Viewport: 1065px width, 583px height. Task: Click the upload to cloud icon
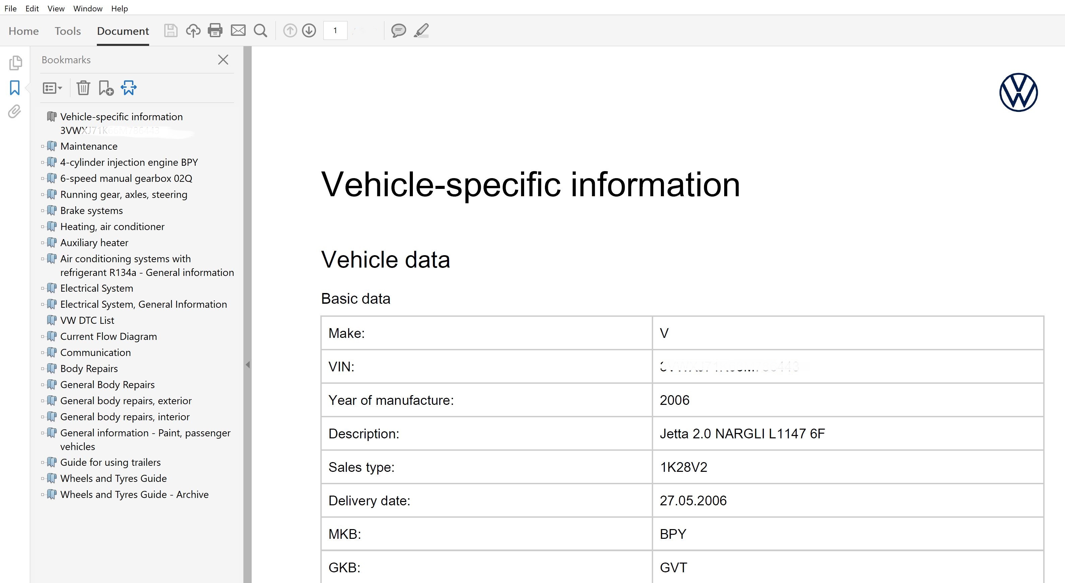pyautogui.click(x=193, y=30)
